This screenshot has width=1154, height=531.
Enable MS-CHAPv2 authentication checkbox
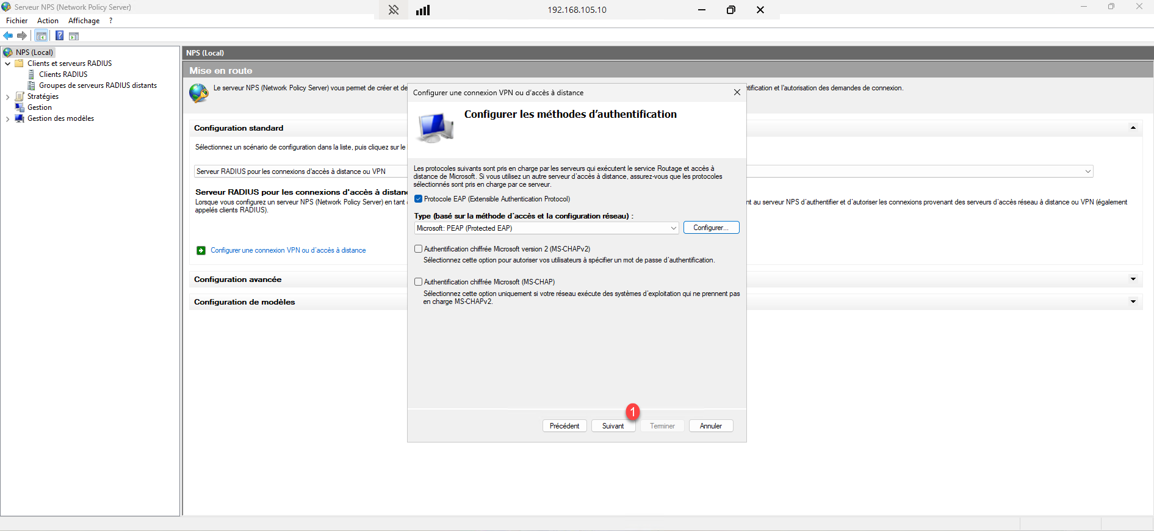(418, 249)
